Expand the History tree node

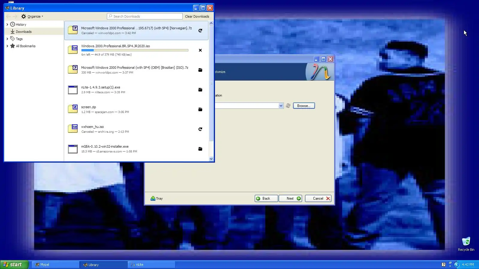[7, 25]
